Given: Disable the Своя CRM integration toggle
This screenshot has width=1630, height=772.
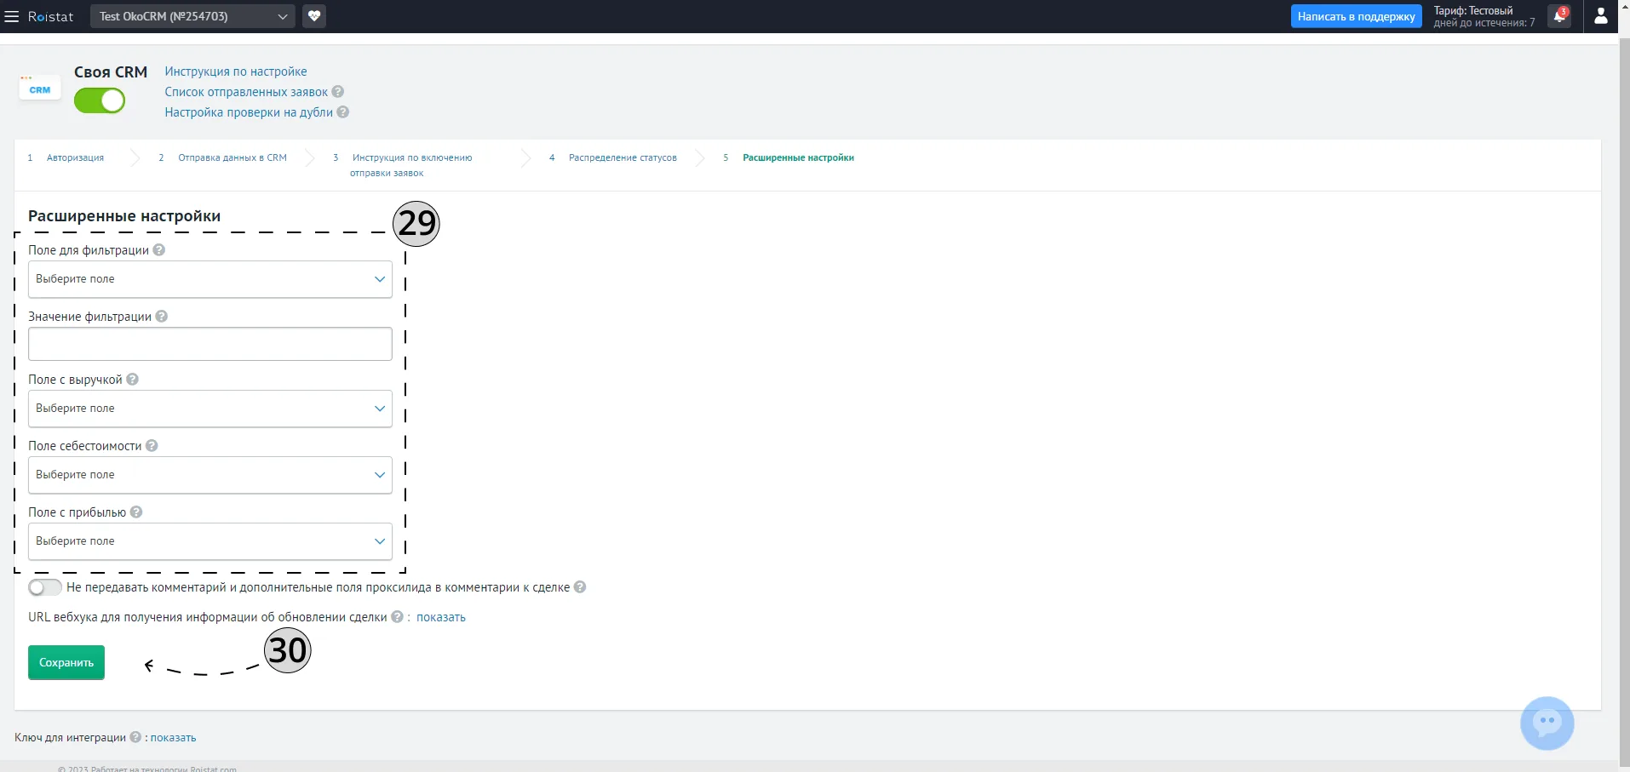Looking at the screenshot, I should click(100, 100).
